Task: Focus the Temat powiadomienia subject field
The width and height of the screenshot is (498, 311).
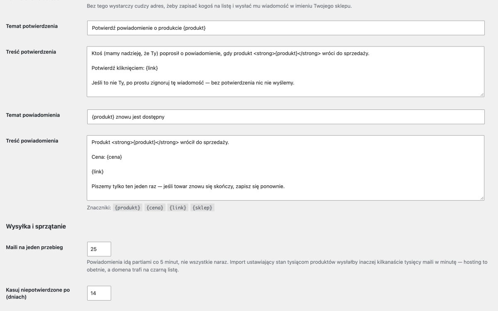Action: click(286, 117)
